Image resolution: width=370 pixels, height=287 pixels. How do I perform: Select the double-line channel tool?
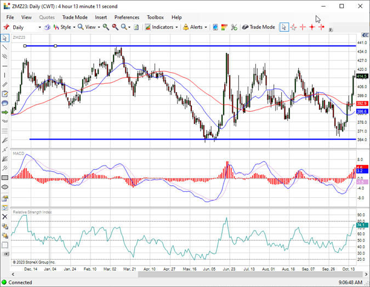point(5,84)
